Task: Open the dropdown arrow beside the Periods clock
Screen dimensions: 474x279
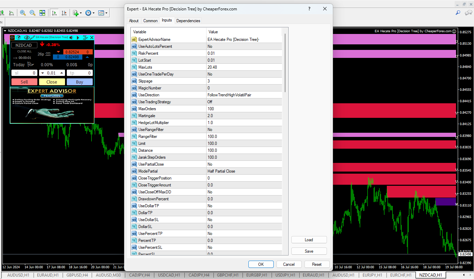Action: click(93, 13)
